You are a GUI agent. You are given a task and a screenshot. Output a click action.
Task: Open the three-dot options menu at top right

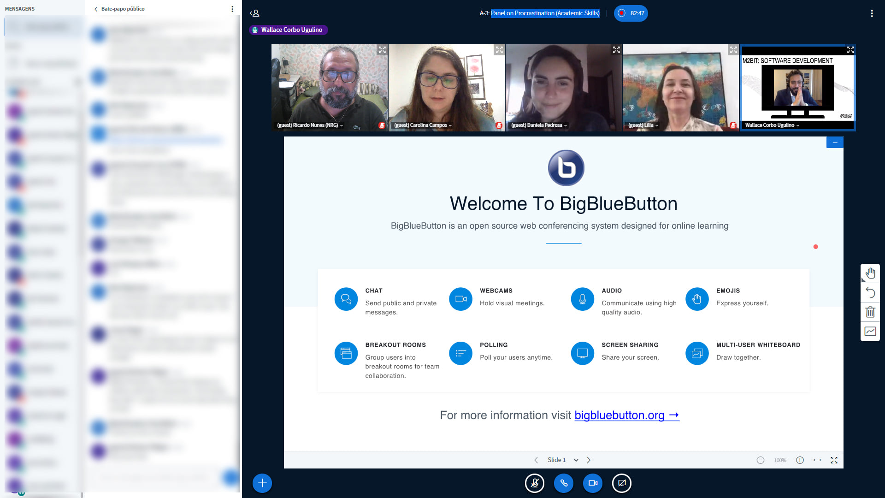[872, 13]
